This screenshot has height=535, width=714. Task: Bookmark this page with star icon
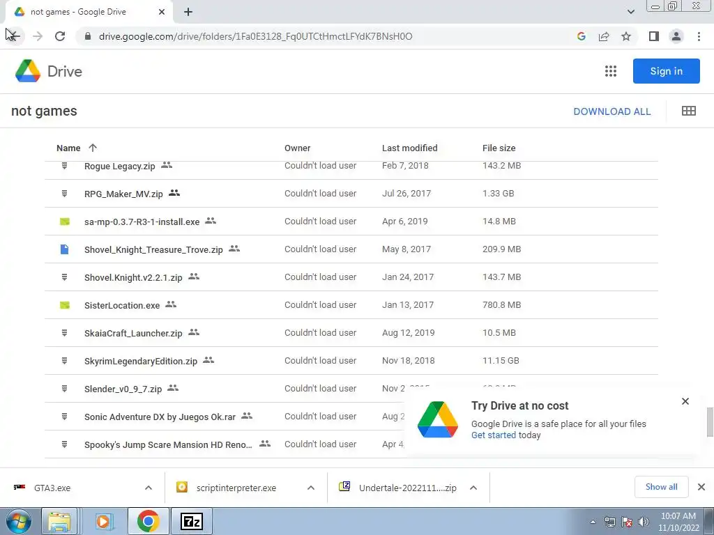click(626, 36)
